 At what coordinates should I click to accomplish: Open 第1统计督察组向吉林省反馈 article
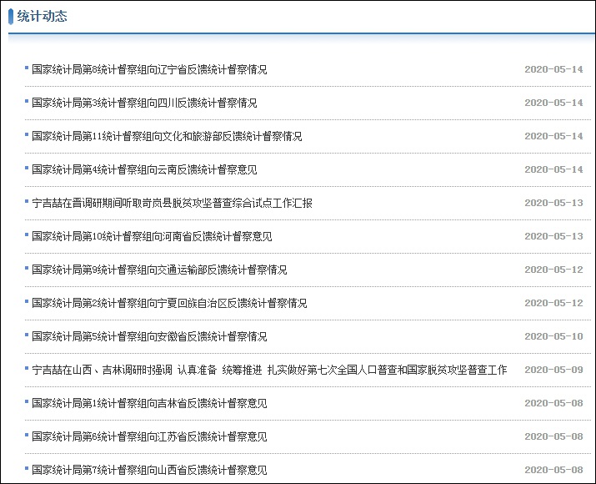(x=149, y=403)
